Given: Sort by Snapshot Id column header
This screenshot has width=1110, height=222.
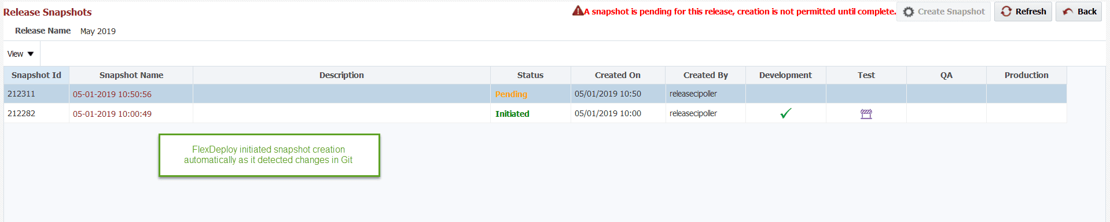Looking at the screenshot, I should 36,75.
